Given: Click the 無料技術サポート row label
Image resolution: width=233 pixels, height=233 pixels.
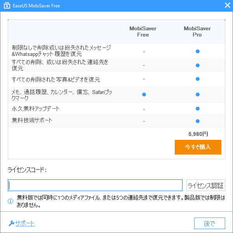Looking at the screenshot, I should tap(32, 120).
